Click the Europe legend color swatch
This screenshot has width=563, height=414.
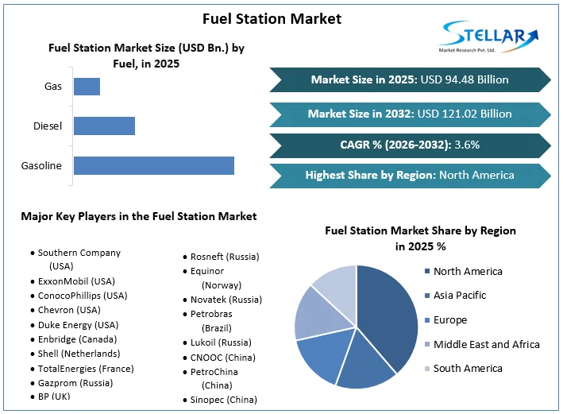(x=427, y=320)
